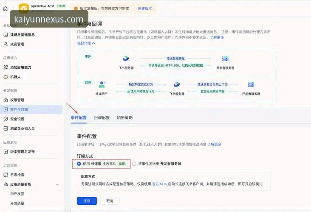Open 安全设置 menu item

[17, 119]
